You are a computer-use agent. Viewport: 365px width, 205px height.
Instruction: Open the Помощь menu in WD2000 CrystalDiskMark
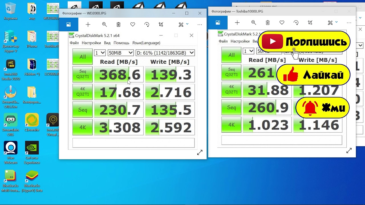click(x=121, y=43)
